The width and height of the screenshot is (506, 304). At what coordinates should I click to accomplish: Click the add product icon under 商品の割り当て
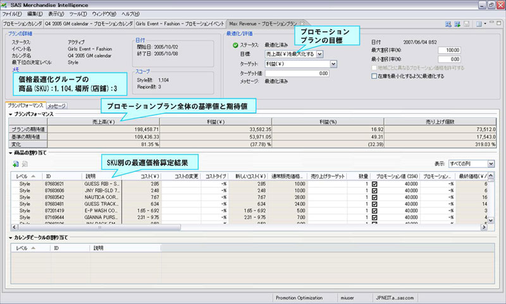pyautogui.click(x=15, y=164)
